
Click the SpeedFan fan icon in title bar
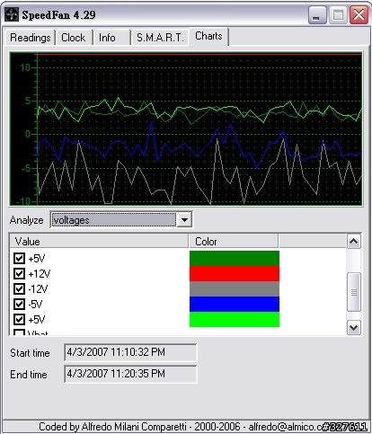12,14
